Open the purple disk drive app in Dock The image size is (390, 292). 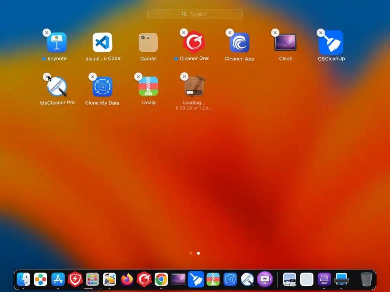pos(324,279)
